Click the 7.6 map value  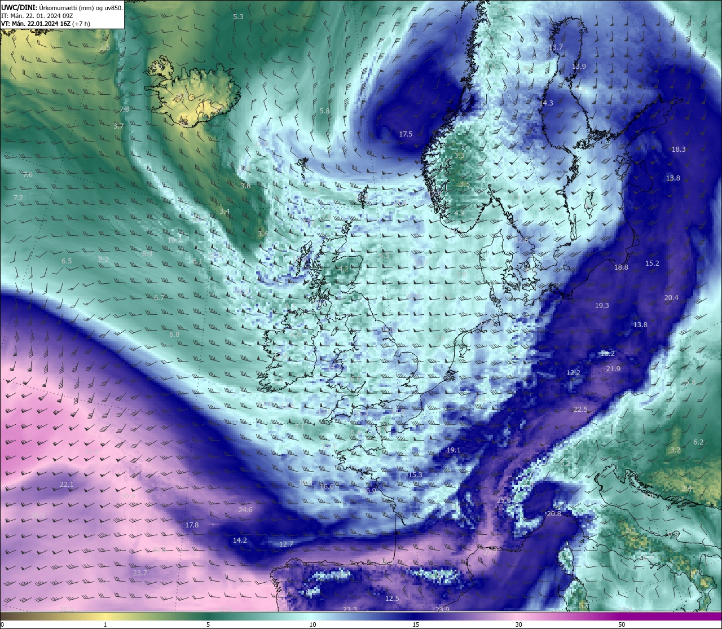tap(28, 175)
